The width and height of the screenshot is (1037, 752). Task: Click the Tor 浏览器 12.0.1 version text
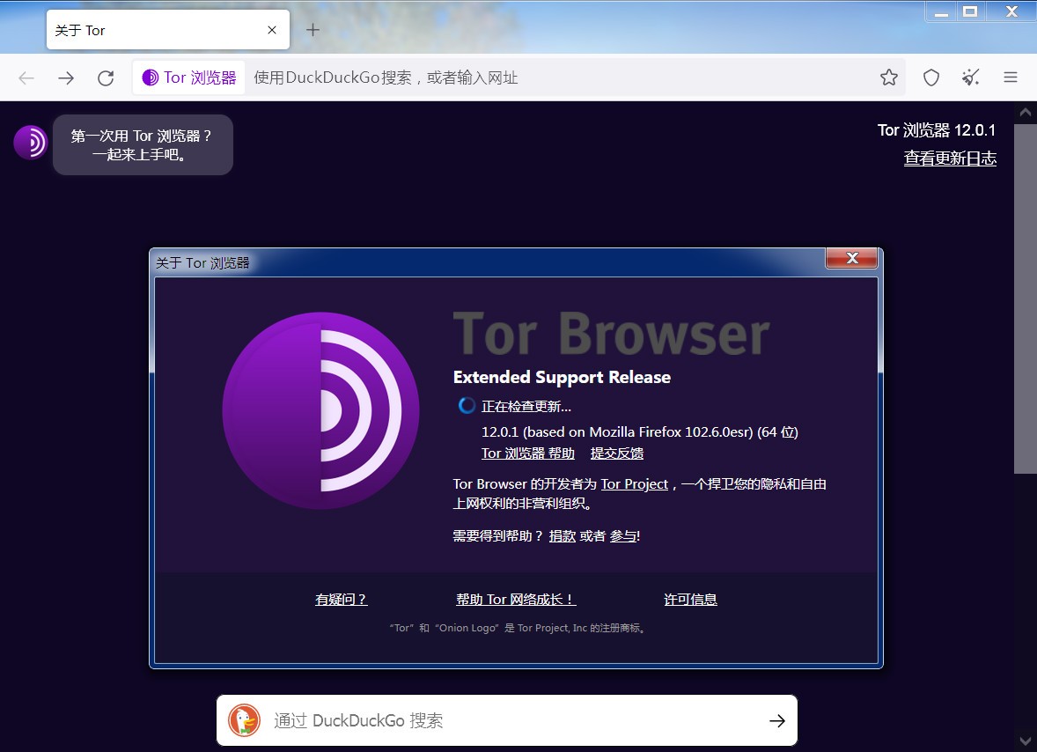coord(937,130)
